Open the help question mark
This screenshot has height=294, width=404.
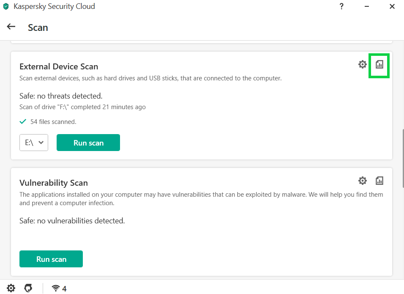(341, 6)
